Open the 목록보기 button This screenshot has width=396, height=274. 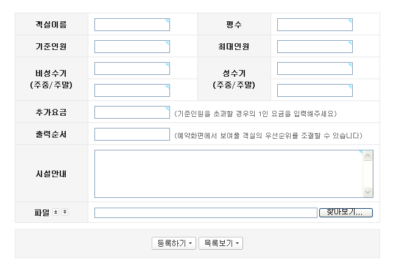pyautogui.click(x=221, y=244)
